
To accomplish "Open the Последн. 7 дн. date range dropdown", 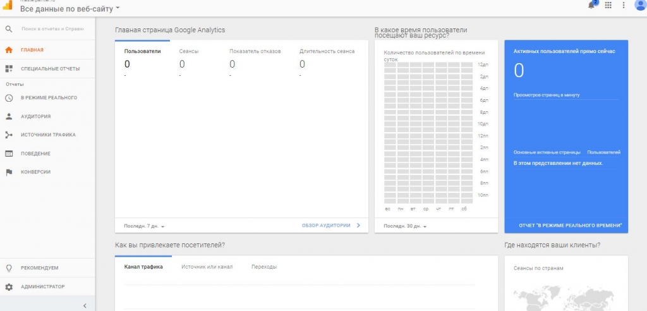I will click(145, 226).
